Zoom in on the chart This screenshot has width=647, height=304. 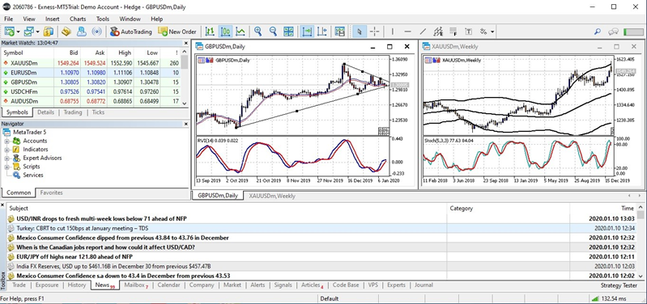(258, 32)
